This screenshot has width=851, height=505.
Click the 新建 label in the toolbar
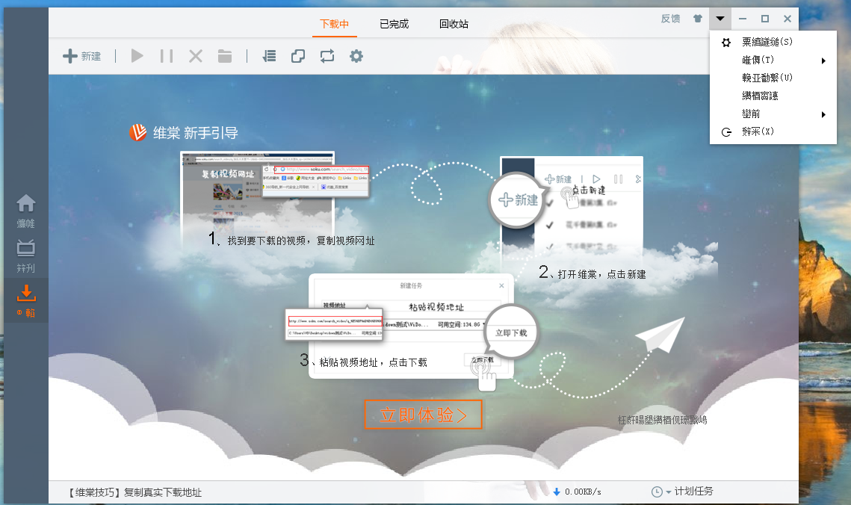91,56
